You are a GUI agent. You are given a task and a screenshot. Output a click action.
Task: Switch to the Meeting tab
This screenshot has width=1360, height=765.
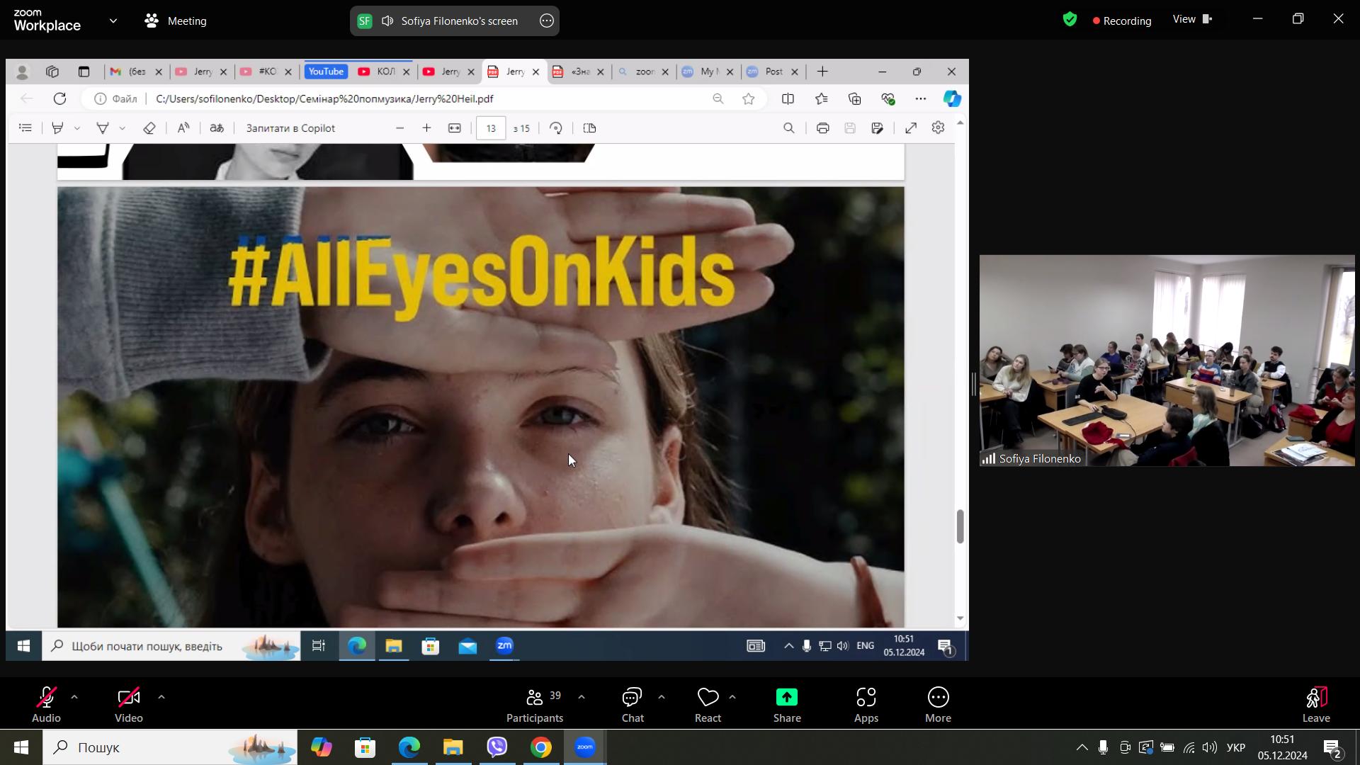pos(176,21)
